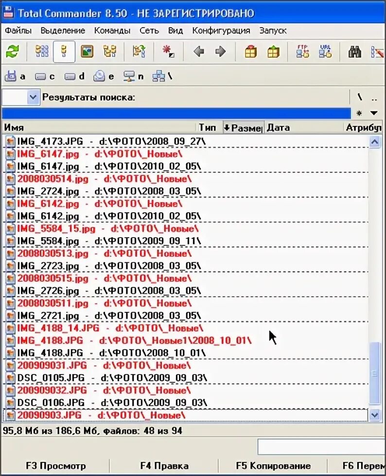This screenshot has width=386, height=476.
Task: Click file icon of IMG_4173.JPG row
Action: [10, 141]
